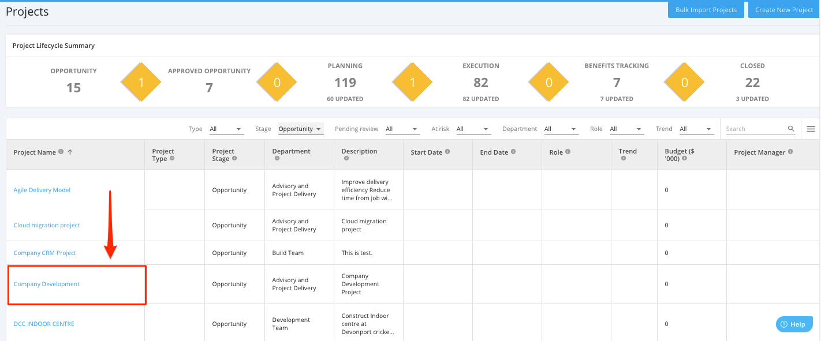Open the hamburger column menu icon
Image resolution: width=821 pixels, height=341 pixels.
pos(811,129)
